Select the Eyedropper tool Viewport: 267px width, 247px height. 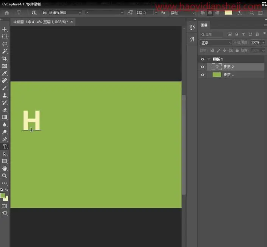5,73
